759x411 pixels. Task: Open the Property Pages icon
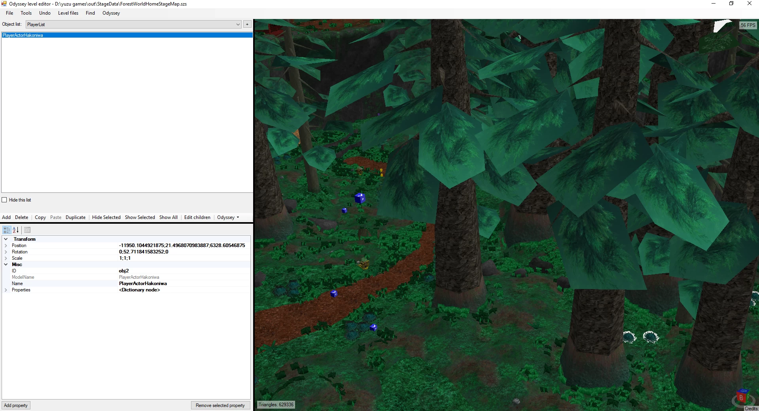coord(27,230)
